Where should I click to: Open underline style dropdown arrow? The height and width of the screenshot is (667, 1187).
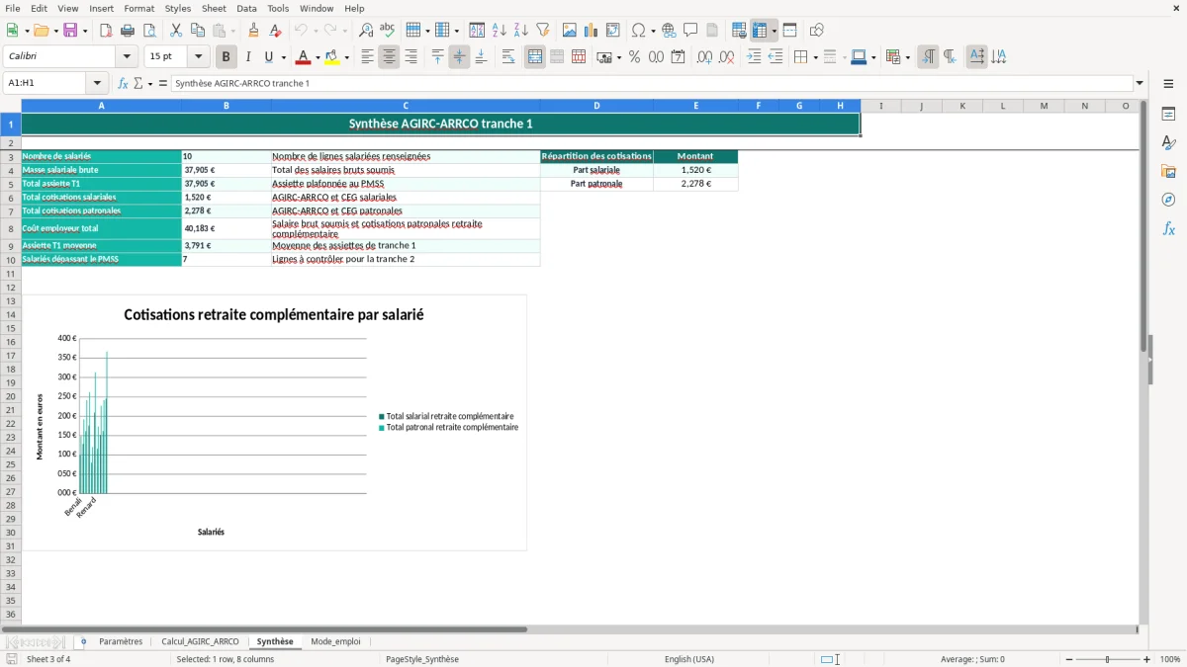click(x=283, y=57)
